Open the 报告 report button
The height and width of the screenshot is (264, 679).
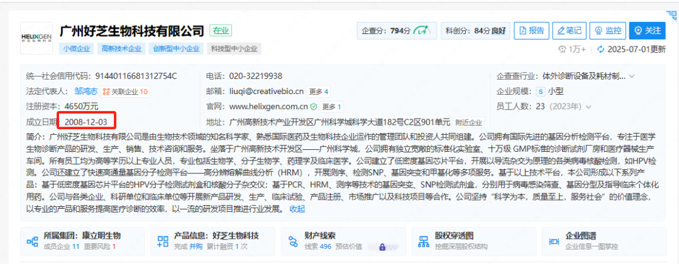coord(532,30)
